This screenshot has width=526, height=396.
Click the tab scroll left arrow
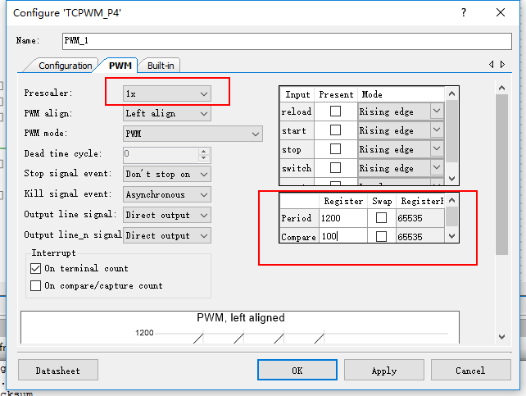coord(492,65)
